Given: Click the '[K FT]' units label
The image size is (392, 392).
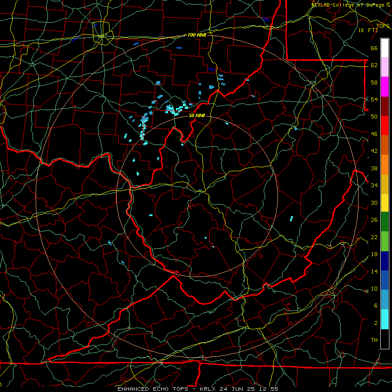Looking at the screenshot, I should pyautogui.click(x=368, y=30).
